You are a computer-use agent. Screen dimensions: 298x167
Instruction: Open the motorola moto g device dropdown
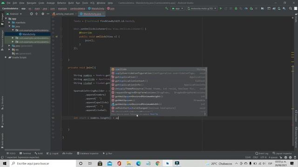tap(202, 8)
